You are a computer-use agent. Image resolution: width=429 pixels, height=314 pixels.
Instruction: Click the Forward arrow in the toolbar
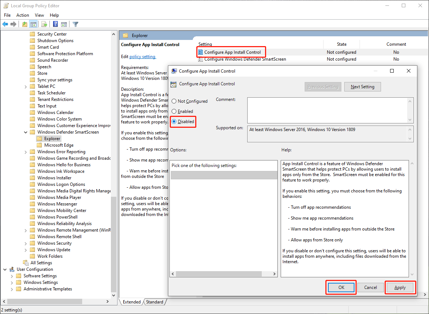pyautogui.click(x=13, y=24)
